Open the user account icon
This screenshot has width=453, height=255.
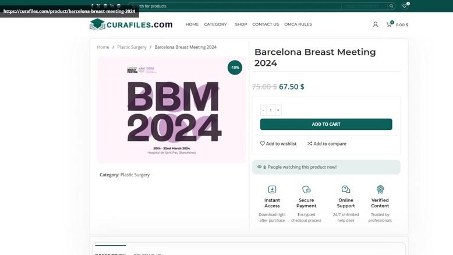[x=376, y=24]
